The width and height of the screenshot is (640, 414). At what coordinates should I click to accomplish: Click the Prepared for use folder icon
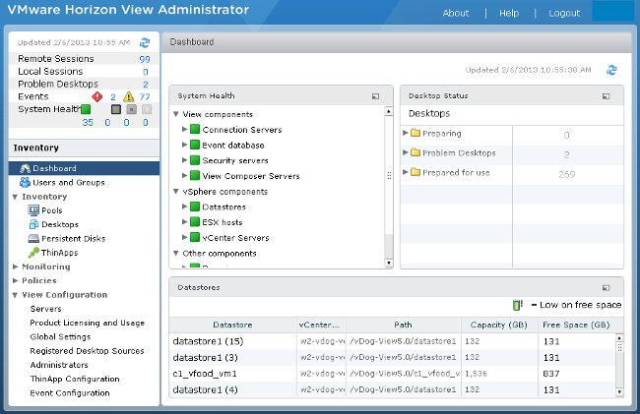pyautogui.click(x=416, y=172)
